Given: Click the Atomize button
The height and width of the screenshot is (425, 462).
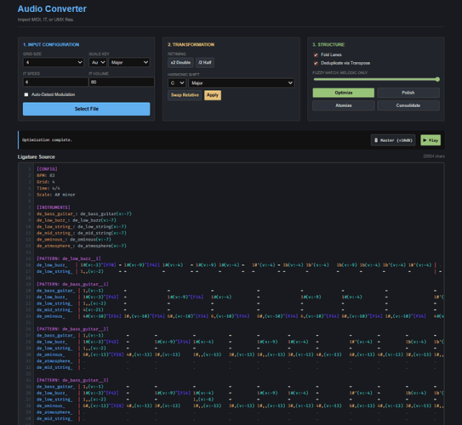Looking at the screenshot, I should 344,105.
